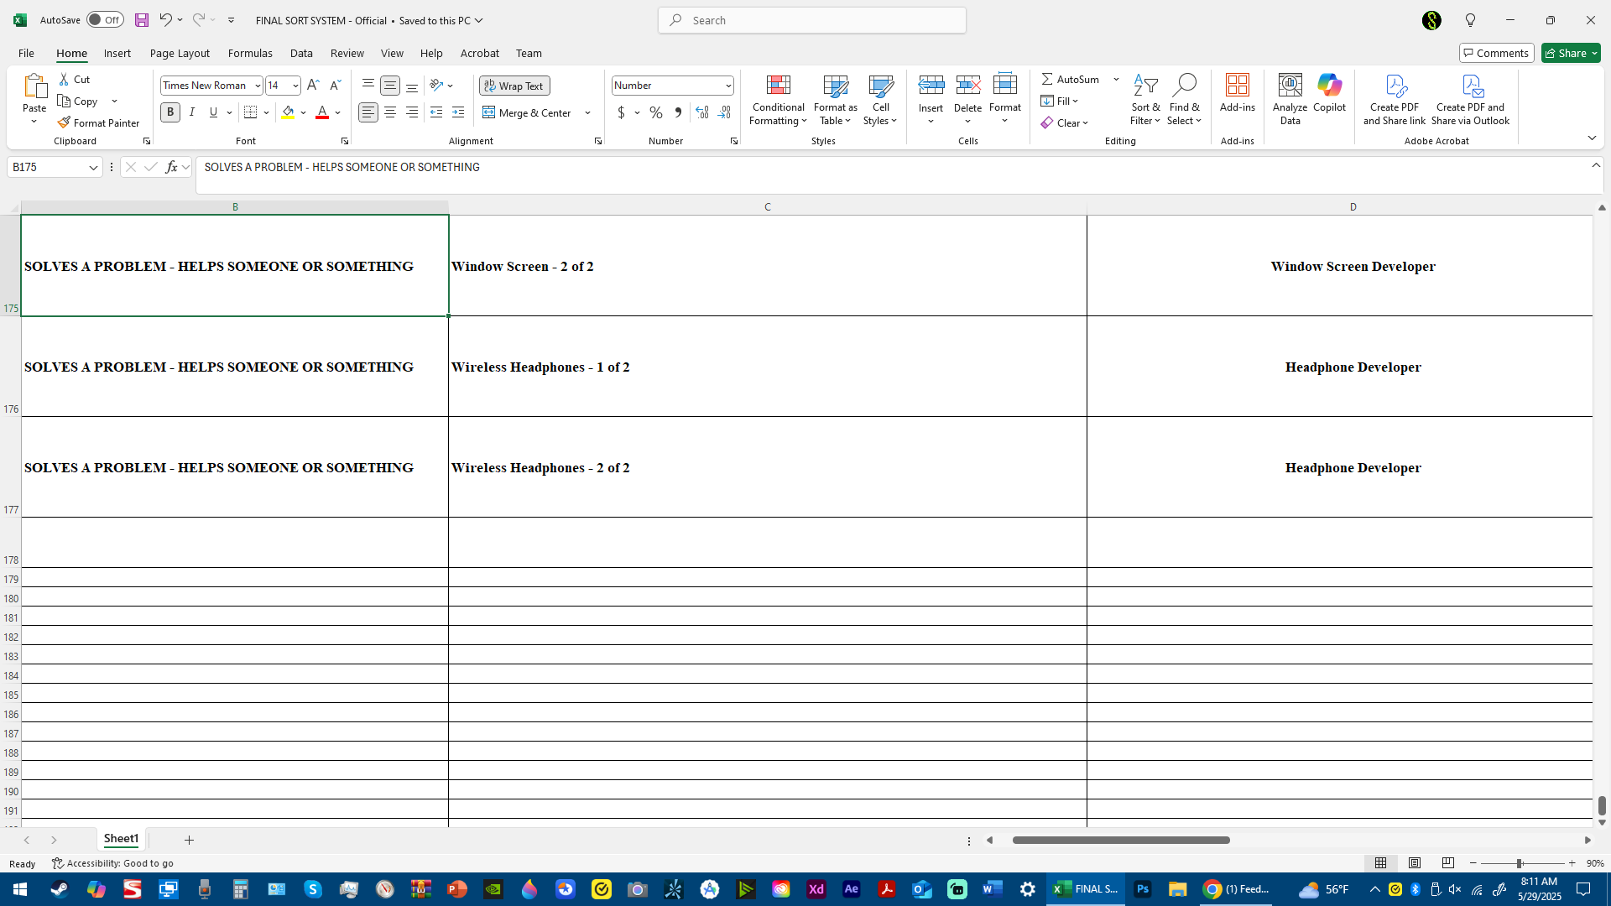The width and height of the screenshot is (1611, 906).
Task: Click the Italic formatting icon
Action: click(192, 112)
